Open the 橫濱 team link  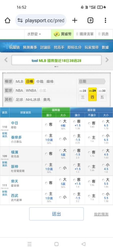click(15, 152)
